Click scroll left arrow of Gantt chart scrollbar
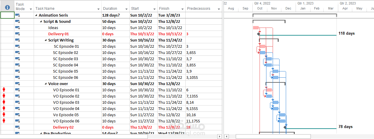The width and height of the screenshot is (374, 139). point(227,137)
